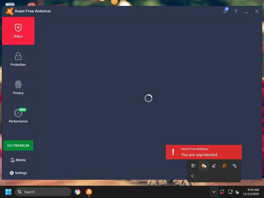The height and width of the screenshot is (198, 264).
Task: Click the gray tray icon left of the Avast tray icon
Action: [193, 166]
